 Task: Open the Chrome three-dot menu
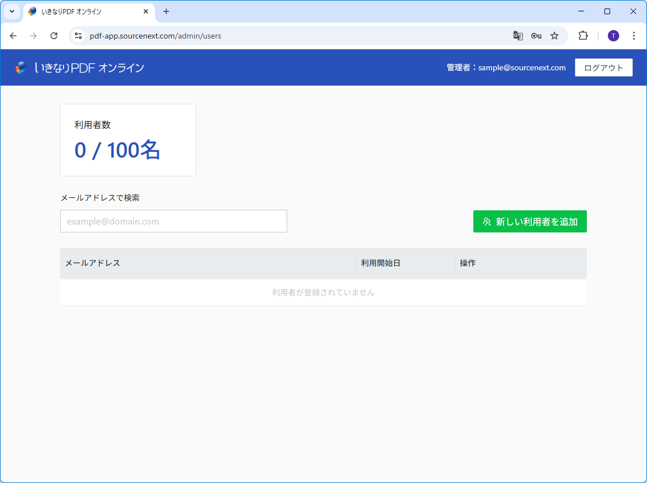(634, 36)
